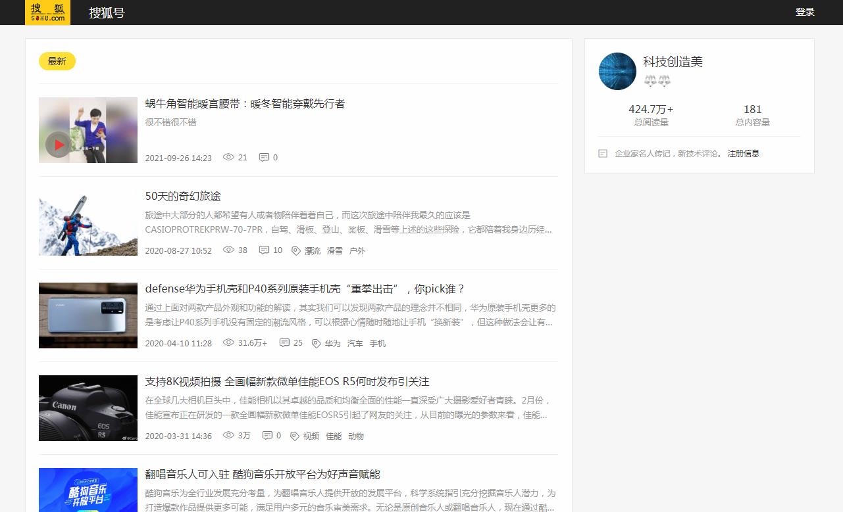
Task: Click the date 2020-08-27 10:52
Action: tap(178, 250)
